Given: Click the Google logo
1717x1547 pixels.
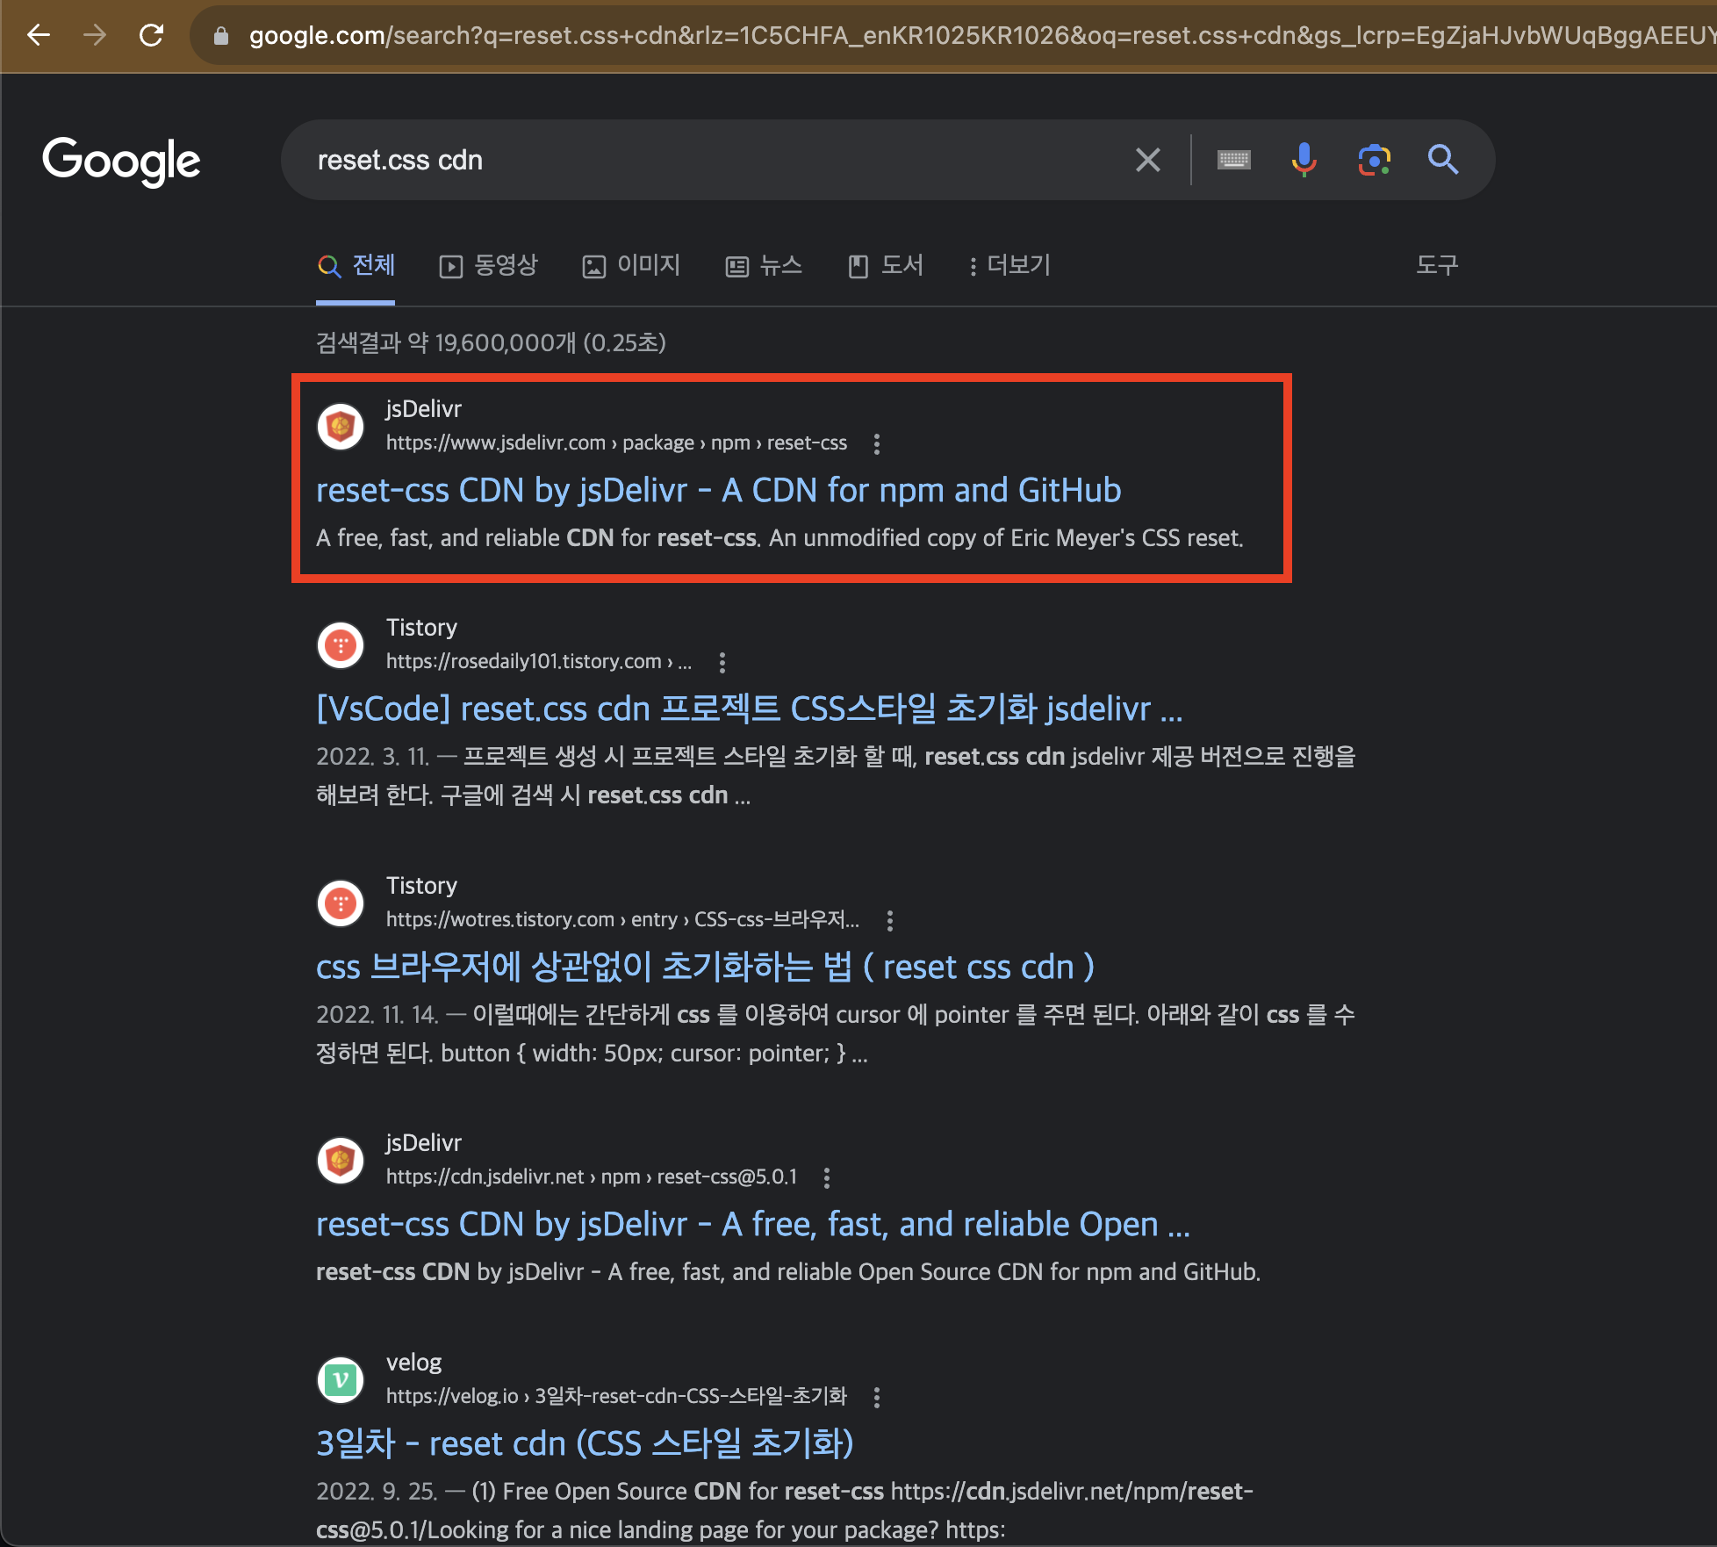Looking at the screenshot, I should (121, 161).
